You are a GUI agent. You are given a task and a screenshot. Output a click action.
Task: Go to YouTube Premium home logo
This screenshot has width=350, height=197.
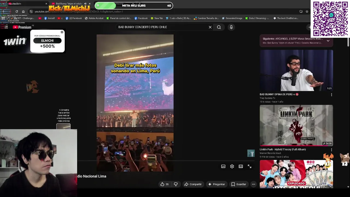pyautogui.click(x=22, y=27)
